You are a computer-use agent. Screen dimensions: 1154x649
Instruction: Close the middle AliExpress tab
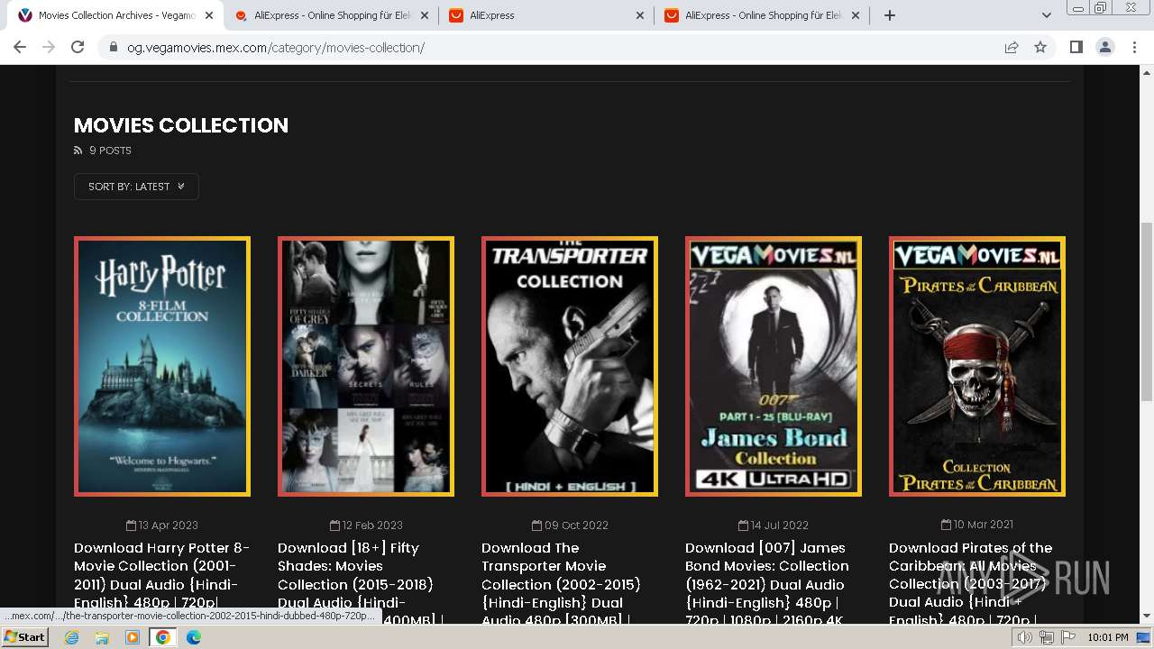(640, 15)
